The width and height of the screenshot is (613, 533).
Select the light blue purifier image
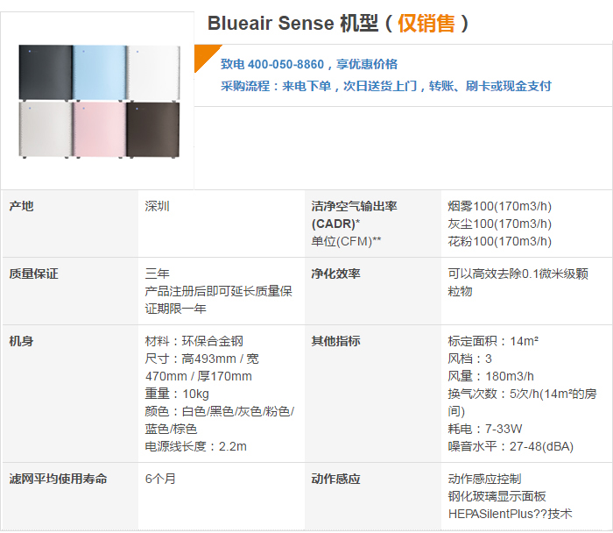tap(99, 73)
